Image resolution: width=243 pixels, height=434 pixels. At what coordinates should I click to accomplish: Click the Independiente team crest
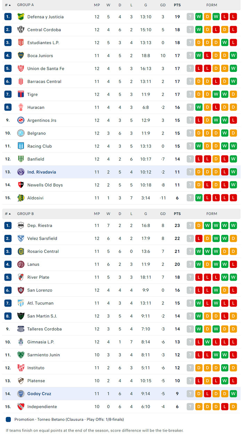pyautogui.click(x=21, y=407)
